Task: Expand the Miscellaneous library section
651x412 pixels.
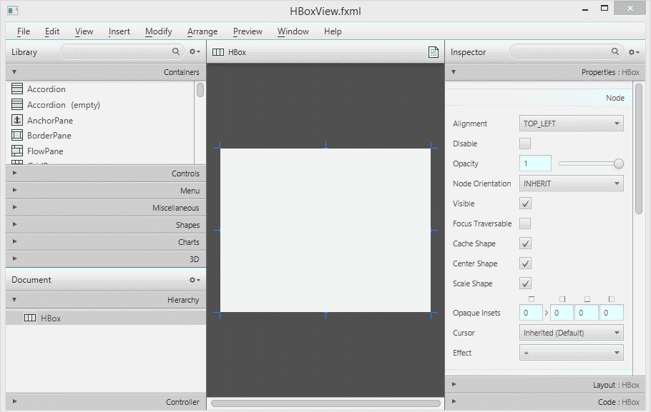Action: (x=106, y=208)
